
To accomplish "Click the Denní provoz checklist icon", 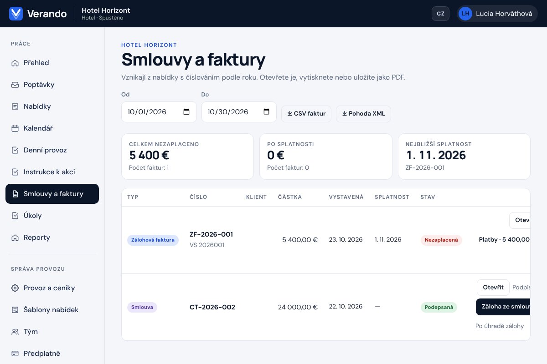I will 15,150.
